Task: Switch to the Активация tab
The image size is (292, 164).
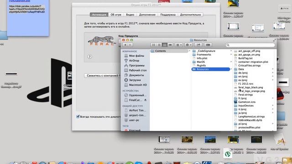Action: click(x=99, y=15)
